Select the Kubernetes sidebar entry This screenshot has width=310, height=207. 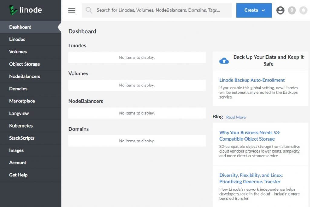(20, 126)
